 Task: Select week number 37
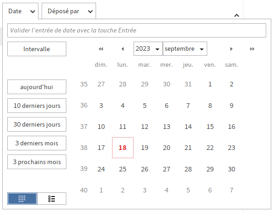(84, 127)
